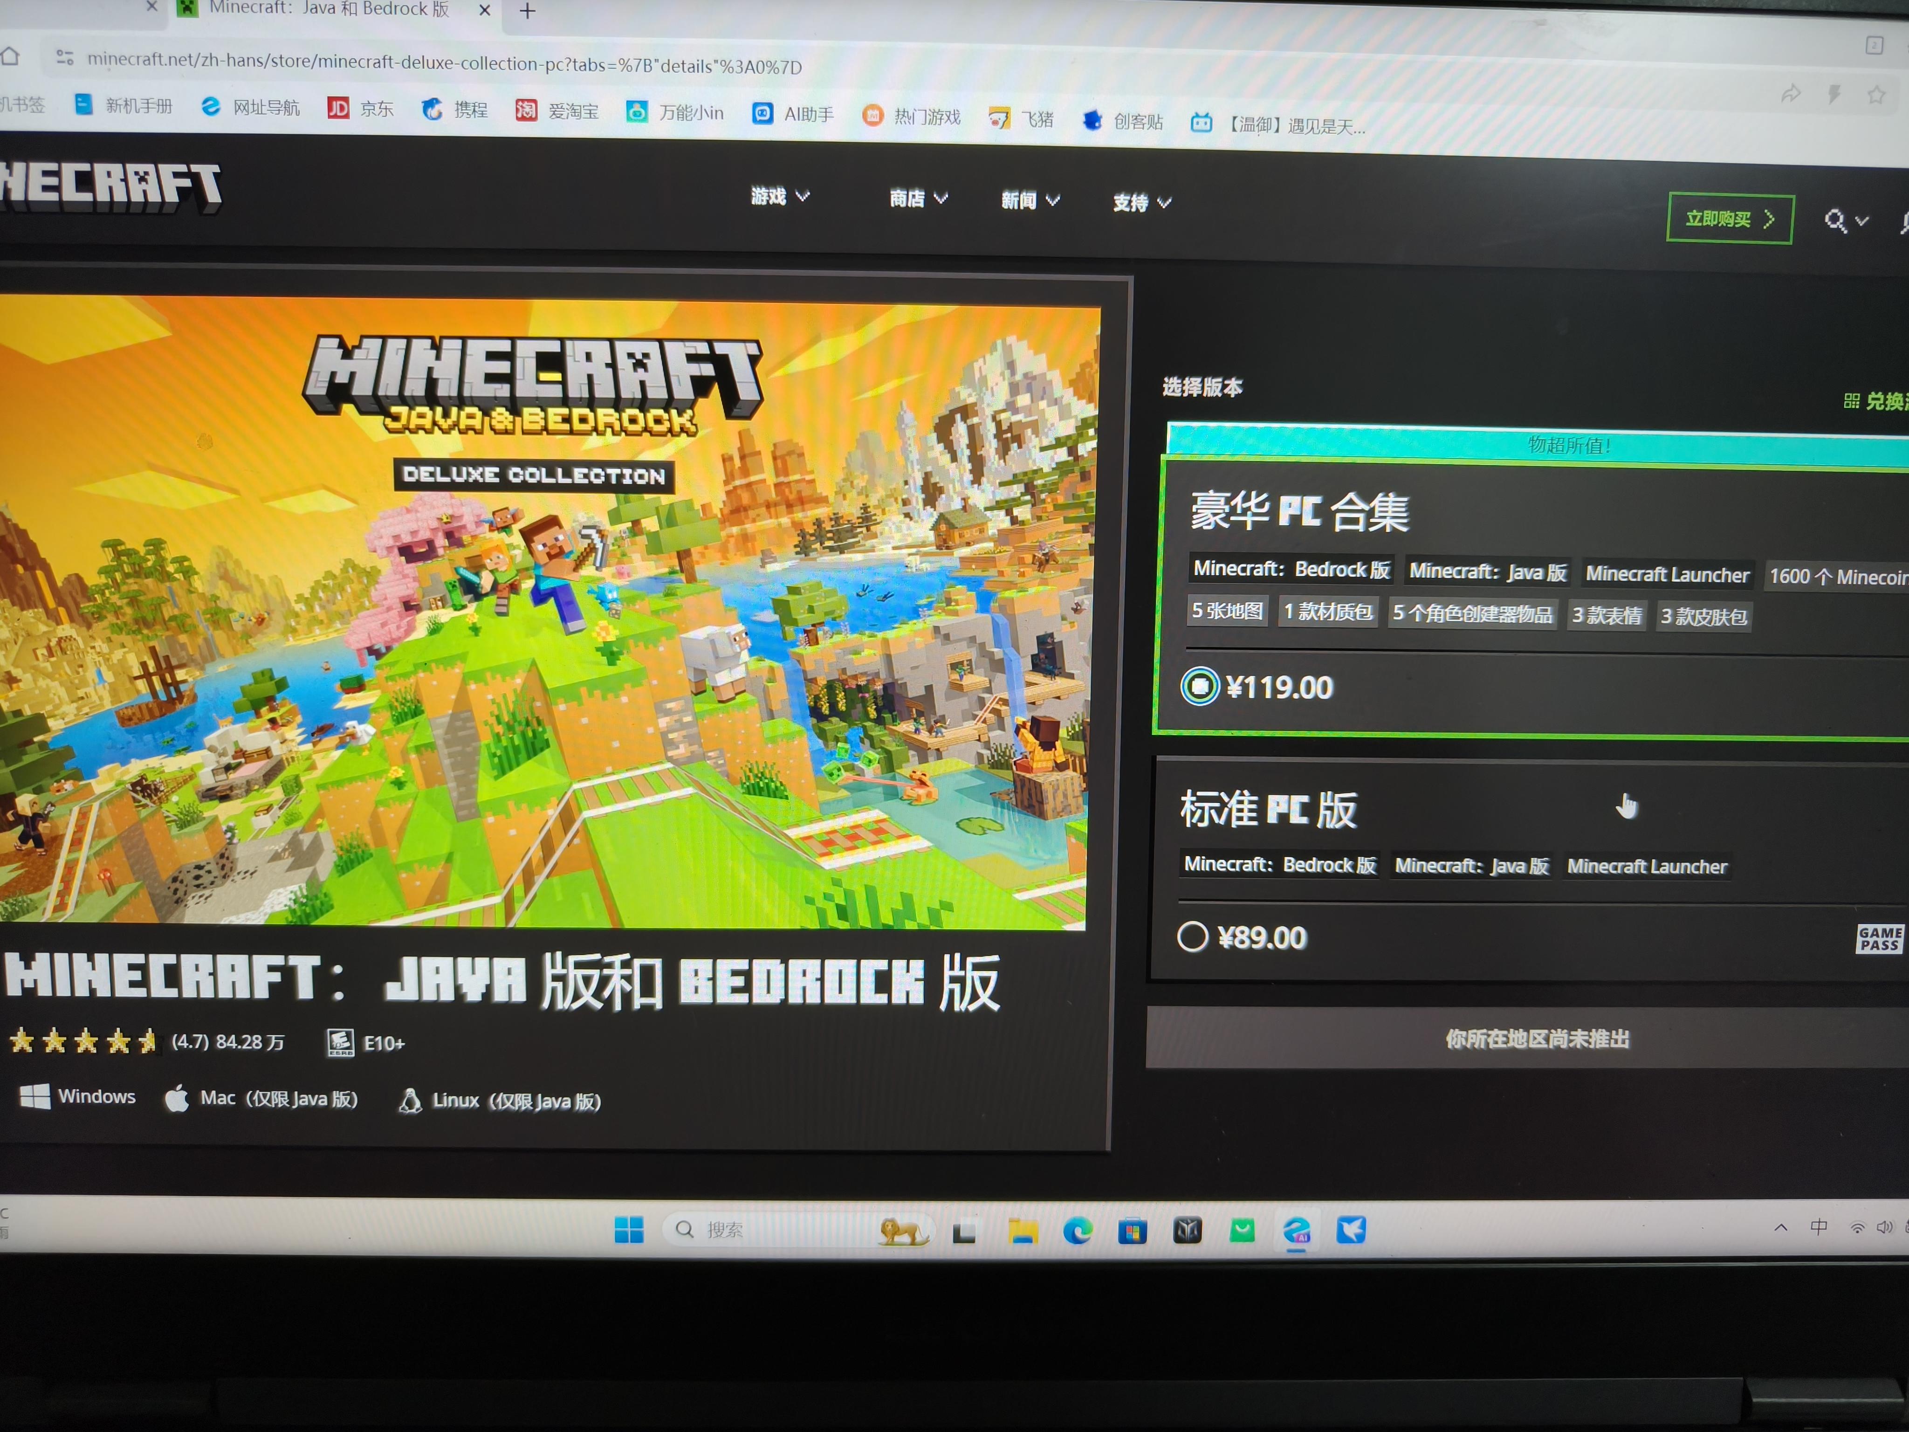Open the 热门游戏 bookmark
The height and width of the screenshot is (1432, 1909).
point(911,116)
